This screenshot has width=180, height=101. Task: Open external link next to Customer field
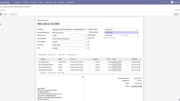click(88, 29)
